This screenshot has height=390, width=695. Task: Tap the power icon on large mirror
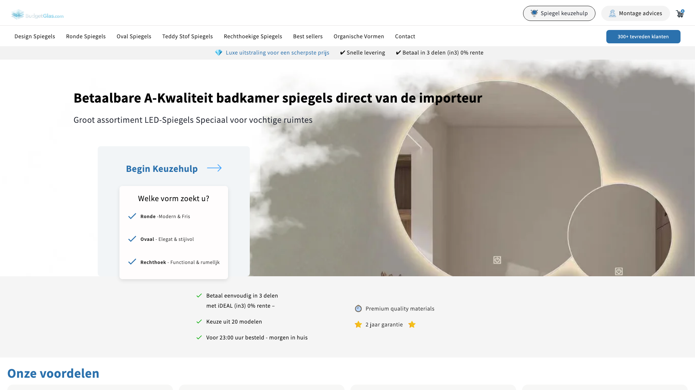[x=497, y=260]
